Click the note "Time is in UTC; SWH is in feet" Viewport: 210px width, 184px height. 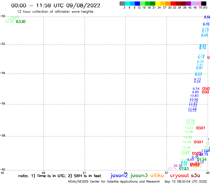click(x=60, y=176)
